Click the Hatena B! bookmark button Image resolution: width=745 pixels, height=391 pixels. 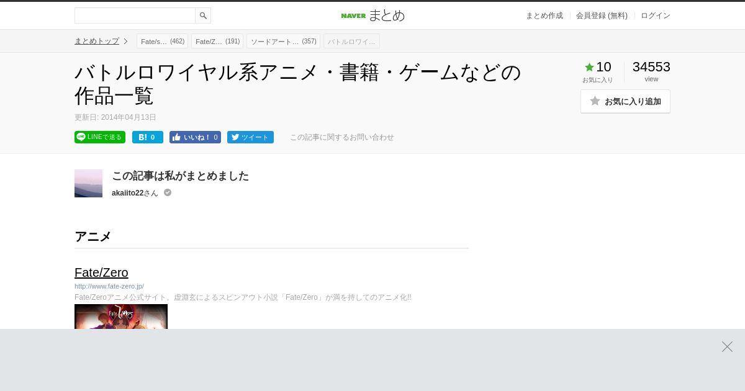148,137
